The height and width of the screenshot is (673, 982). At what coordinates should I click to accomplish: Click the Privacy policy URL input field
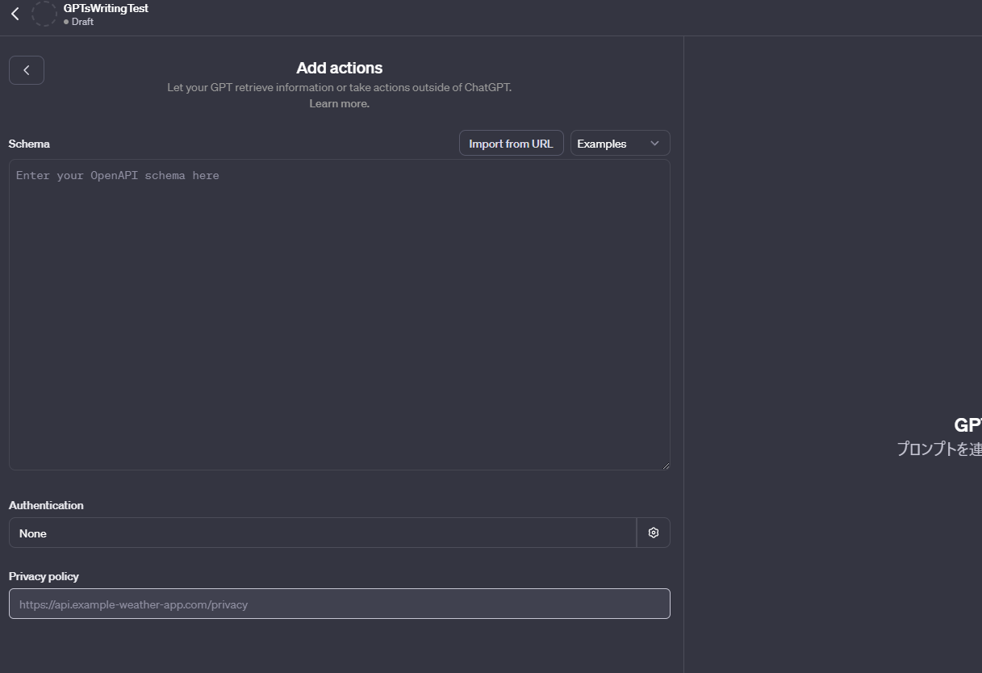(x=339, y=604)
